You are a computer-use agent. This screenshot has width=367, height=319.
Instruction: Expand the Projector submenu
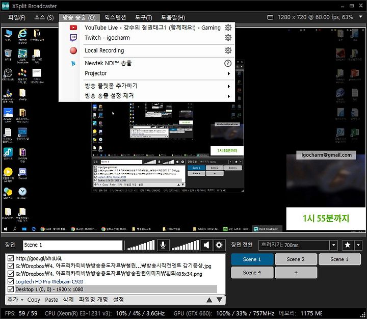[x=229, y=73]
